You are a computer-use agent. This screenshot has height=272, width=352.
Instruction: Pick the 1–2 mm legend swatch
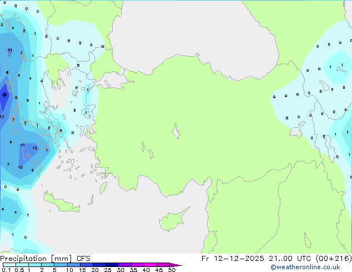click(x=35, y=265)
